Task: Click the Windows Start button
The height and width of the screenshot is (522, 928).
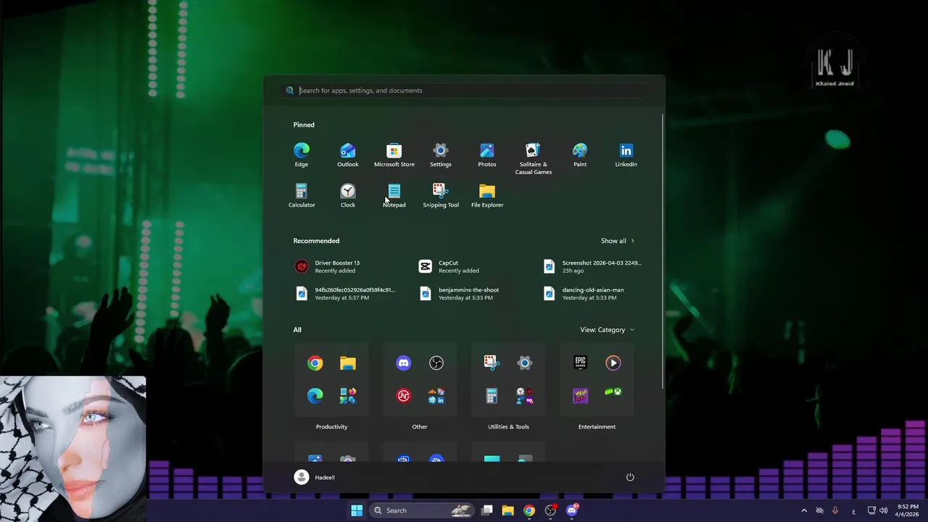Action: click(x=357, y=510)
